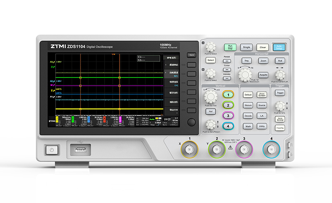Open the Utility menu button
Image resolution: width=332 pixels, height=203 pixels.
pyautogui.click(x=262, y=126)
